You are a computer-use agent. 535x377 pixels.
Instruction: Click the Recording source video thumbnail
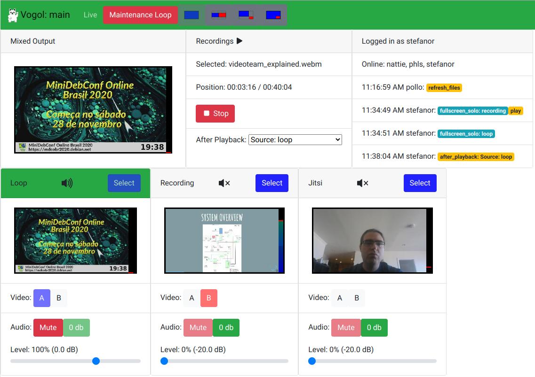tap(224, 240)
